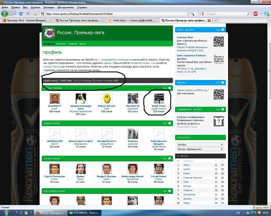Viewport: 271px width, 216px height.
Task: Open the Новый легион smiley avatar
Action: tap(107, 98)
